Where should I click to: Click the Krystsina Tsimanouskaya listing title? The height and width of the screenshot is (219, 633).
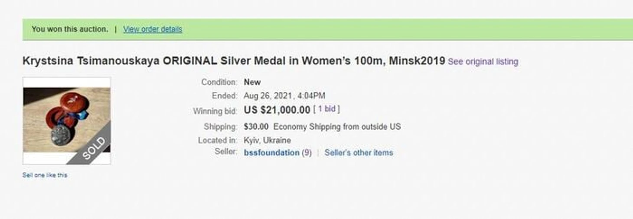[234, 61]
